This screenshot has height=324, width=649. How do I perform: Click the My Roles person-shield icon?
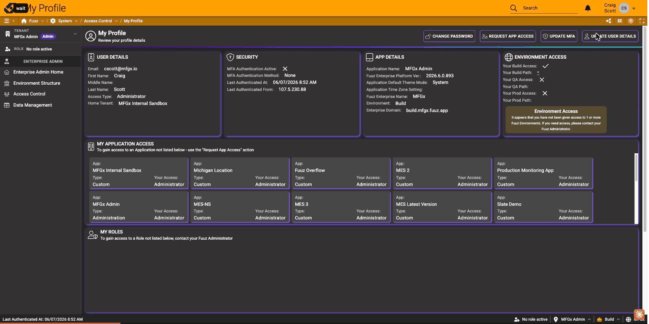tap(93, 235)
